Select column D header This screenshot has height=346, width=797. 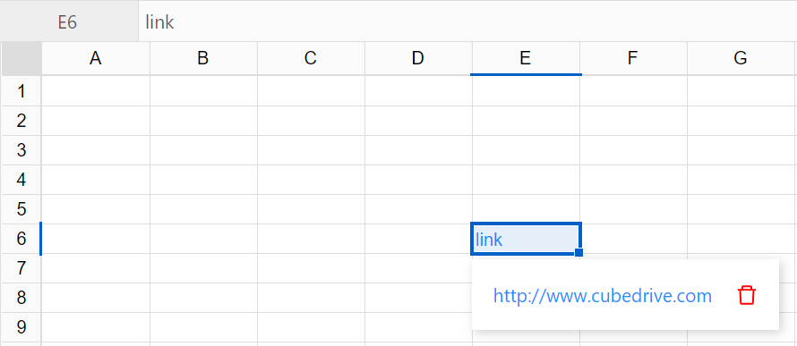pos(418,59)
